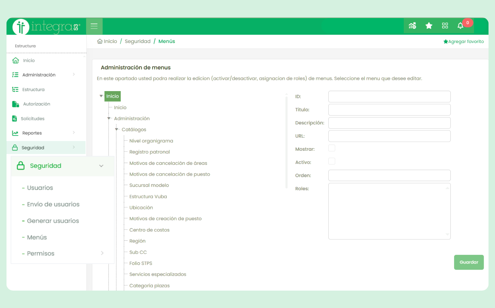Viewport: 495px width, 308px height.
Task: Collapse the Seguridad submenu chevron
Action: [101, 166]
